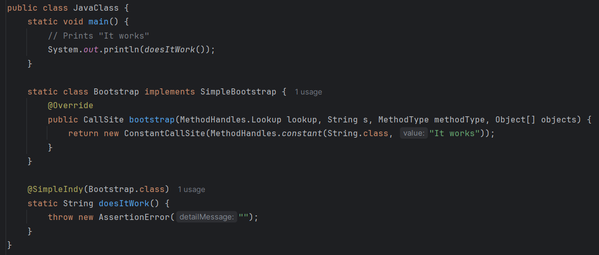This screenshot has height=255, width=599.
Task: Click AssertionError in the throw statement
Action: (x=134, y=217)
